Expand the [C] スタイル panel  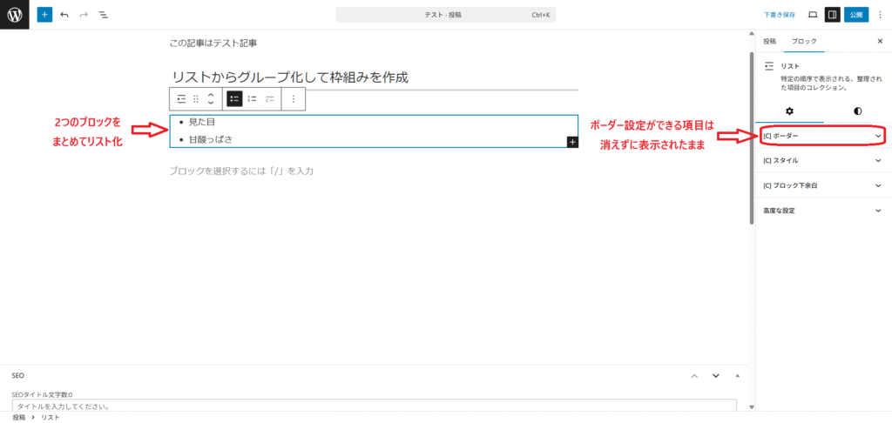pos(824,160)
